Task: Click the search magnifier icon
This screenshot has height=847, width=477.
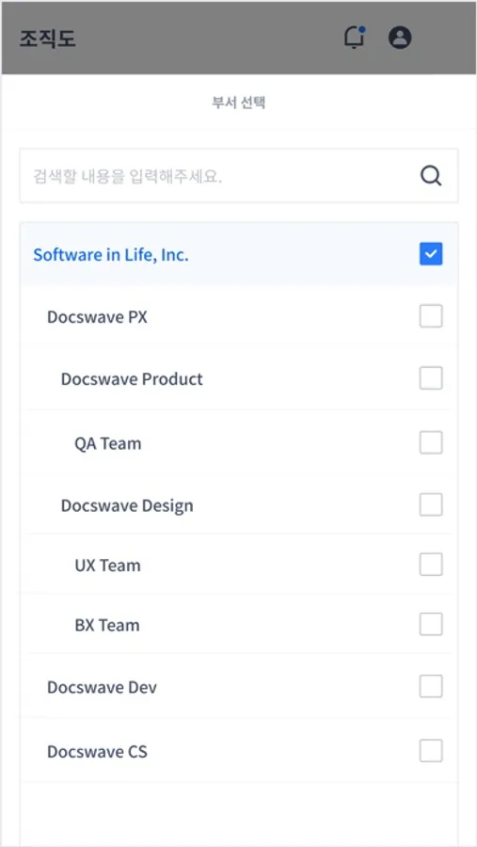Action: (431, 176)
